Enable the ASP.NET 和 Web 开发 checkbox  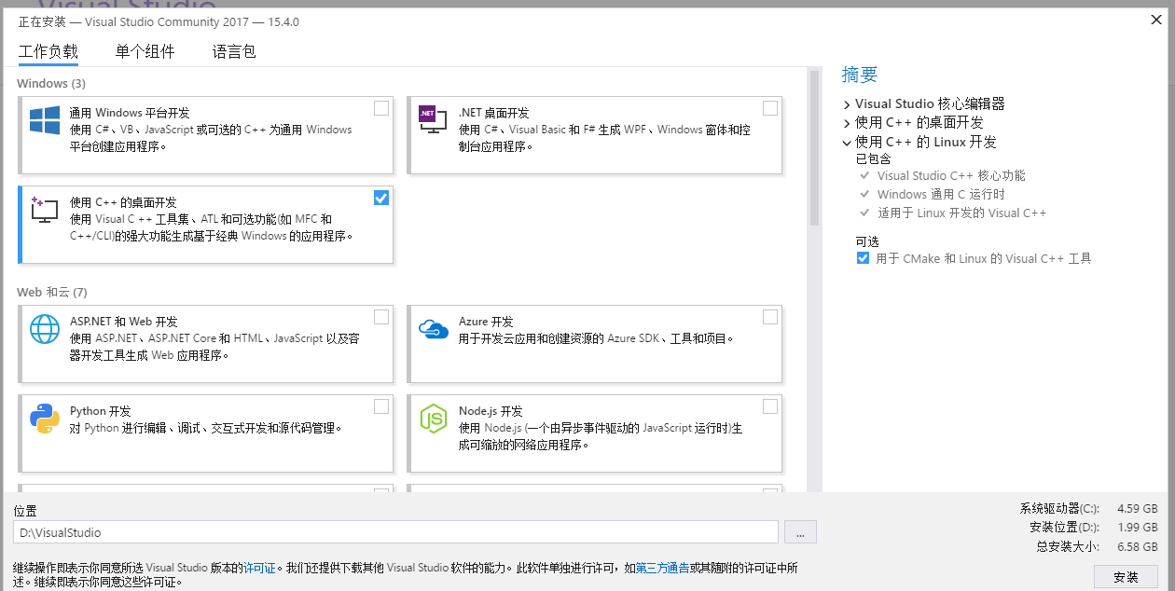(x=381, y=317)
